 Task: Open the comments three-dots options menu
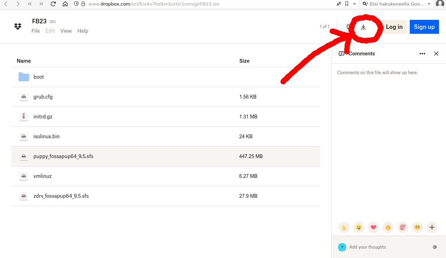point(422,54)
